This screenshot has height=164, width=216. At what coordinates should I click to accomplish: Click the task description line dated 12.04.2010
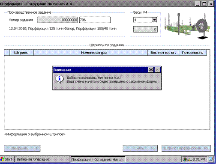pyautogui.click(x=63, y=29)
